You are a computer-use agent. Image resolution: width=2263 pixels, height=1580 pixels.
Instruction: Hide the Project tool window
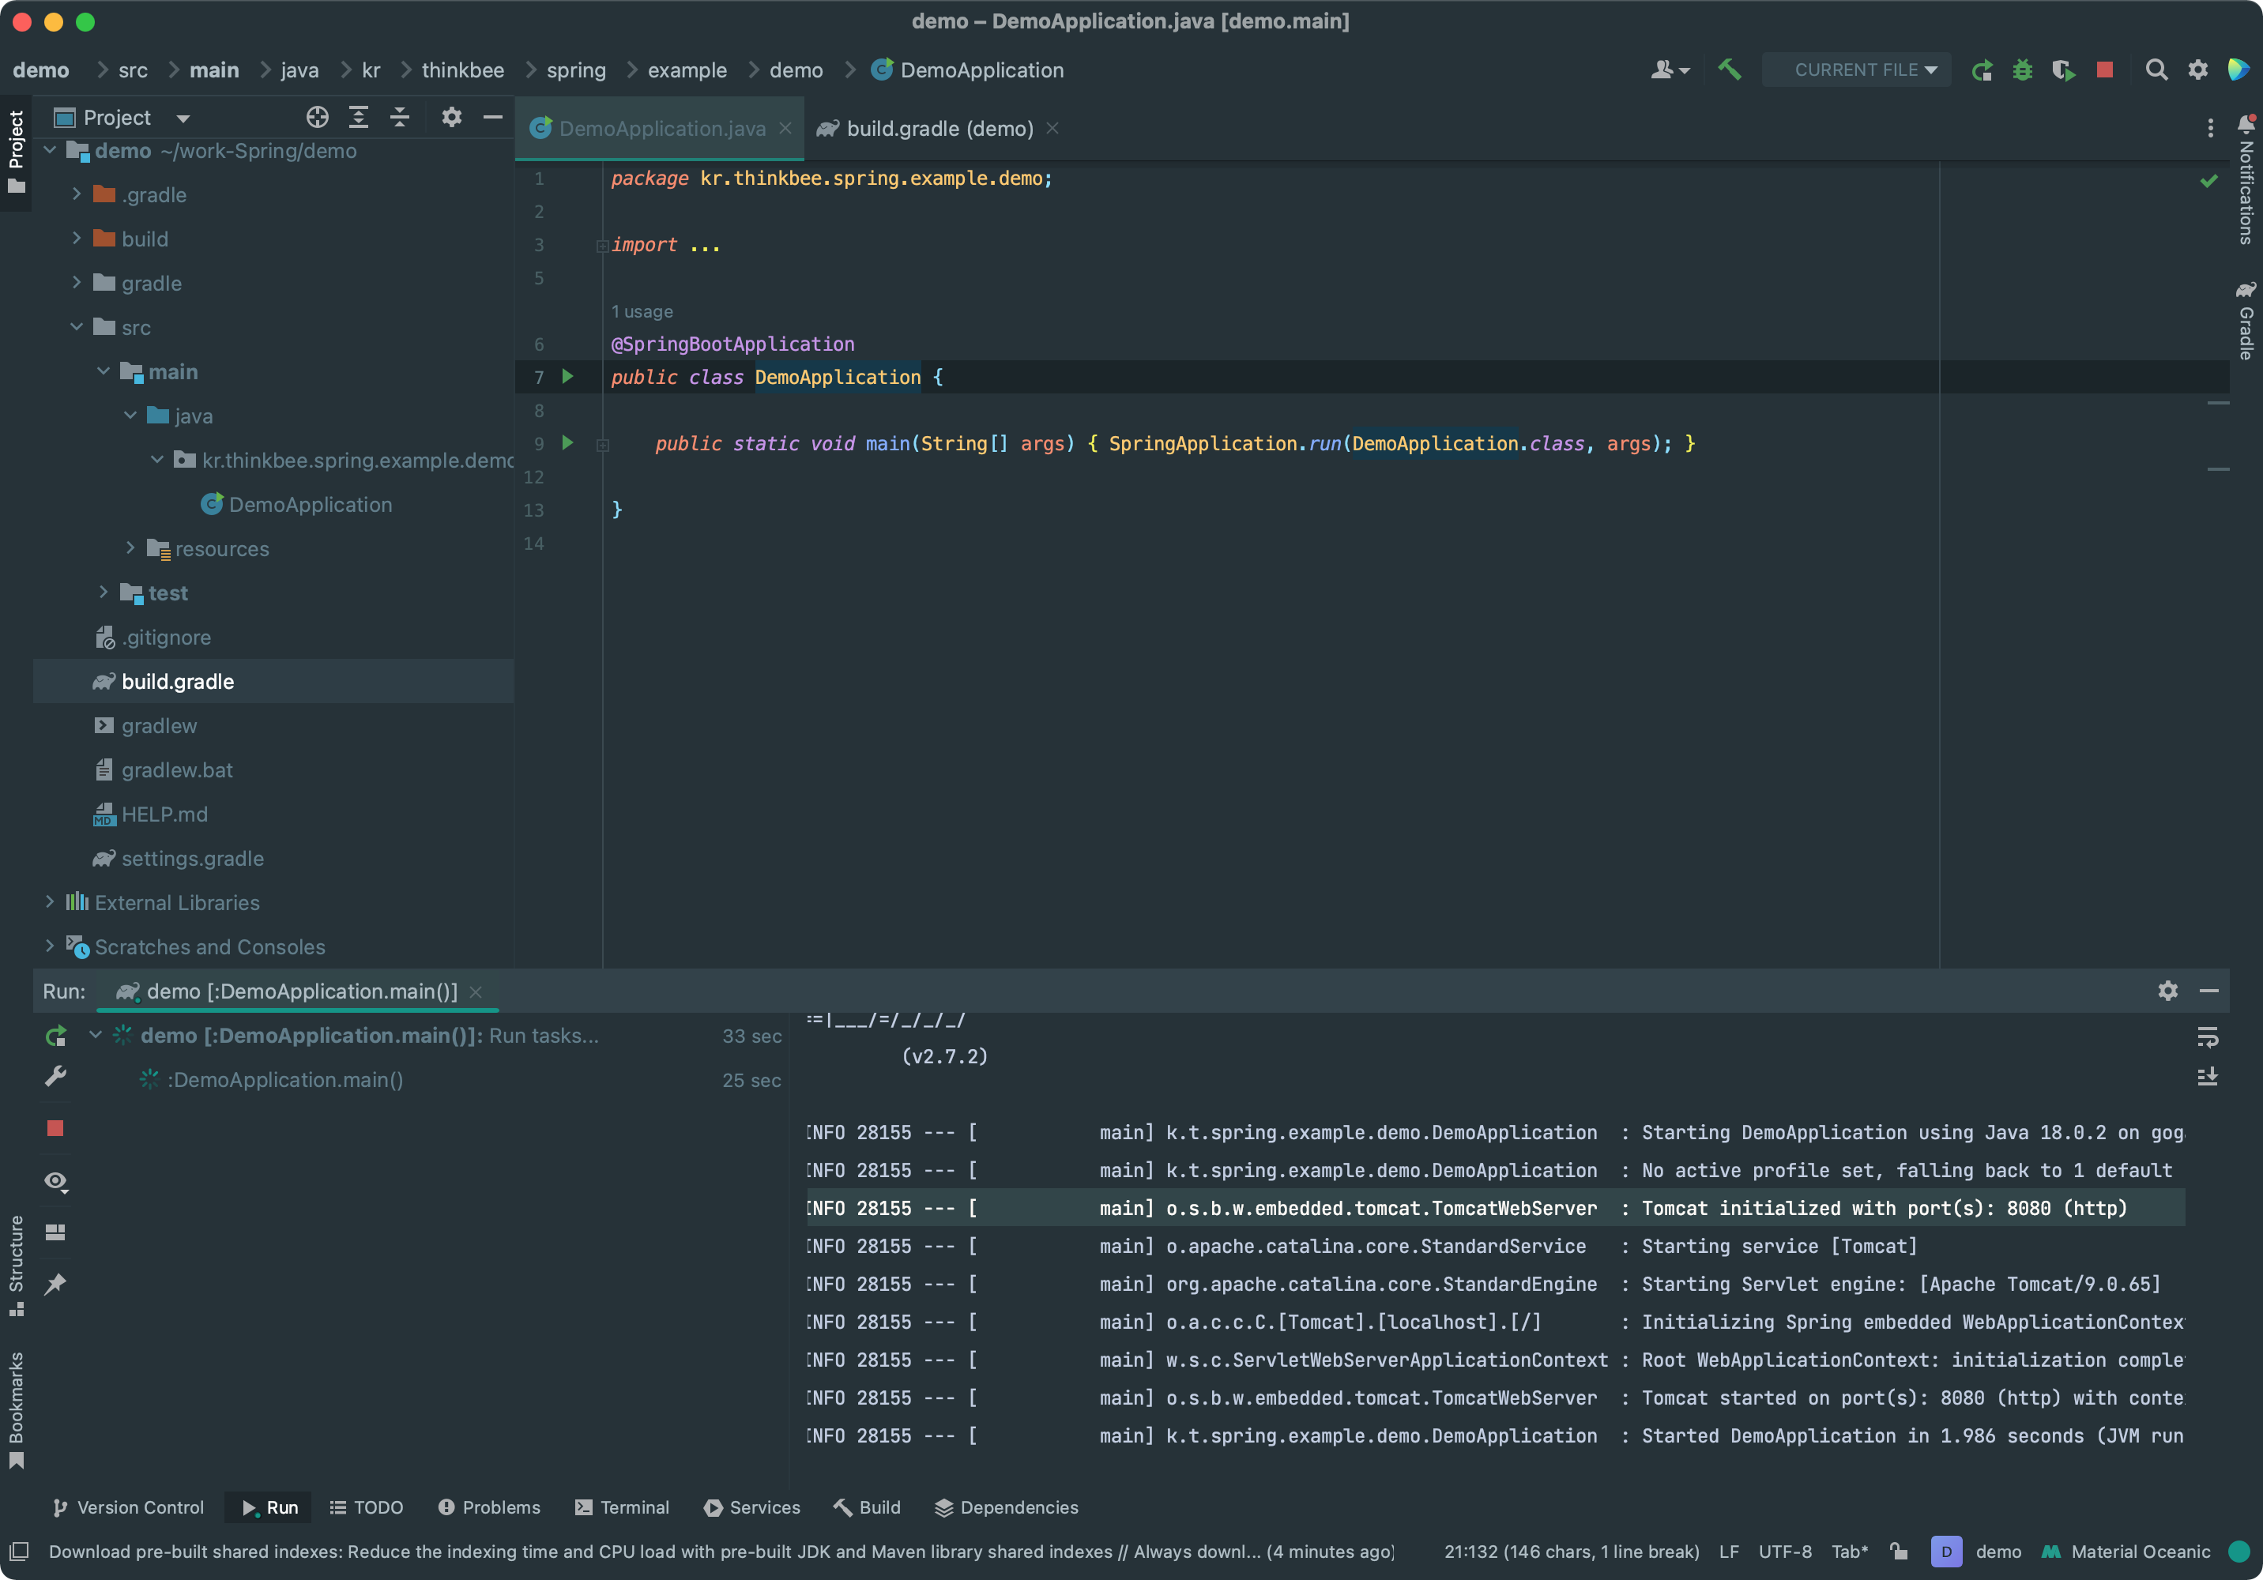pos(491,117)
